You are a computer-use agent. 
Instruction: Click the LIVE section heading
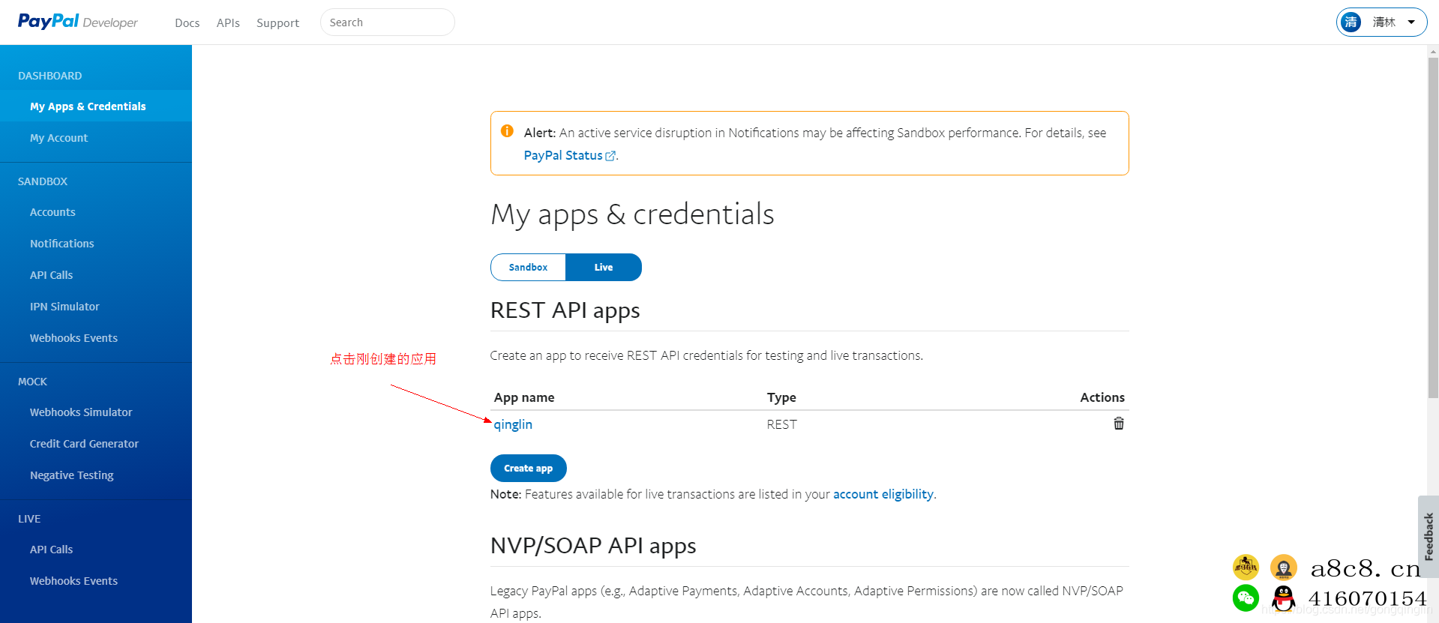point(29,519)
